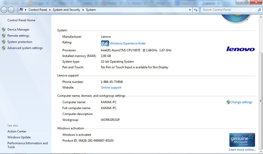Expand the arrow before Control Panel breadcrumb
Viewport: 263px width, 154px height.
click(26, 10)
